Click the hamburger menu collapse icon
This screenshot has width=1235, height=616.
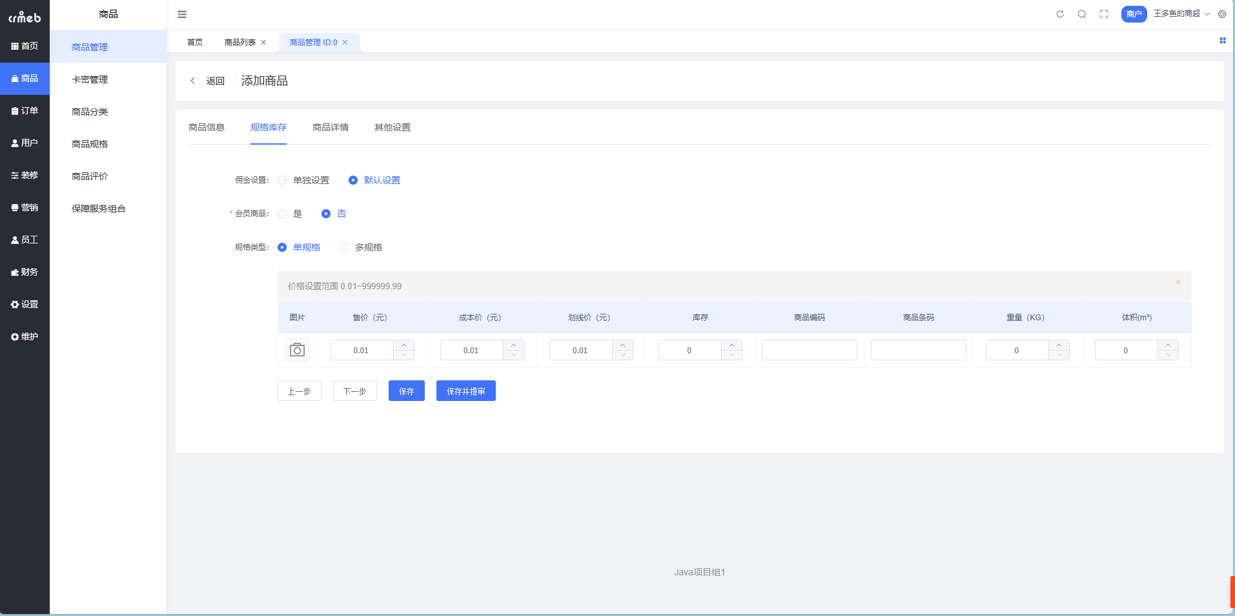click(x=182, y=14)
